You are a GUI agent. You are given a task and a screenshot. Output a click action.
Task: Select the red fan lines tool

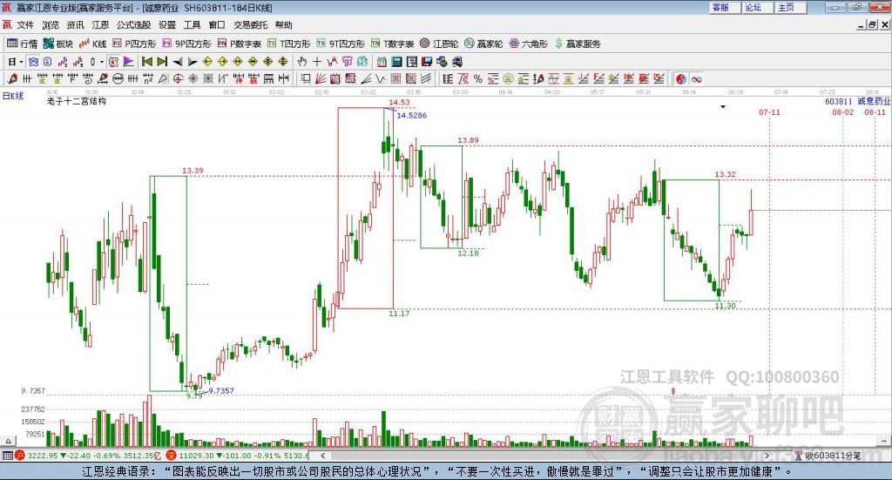click(x=320, y=78)
